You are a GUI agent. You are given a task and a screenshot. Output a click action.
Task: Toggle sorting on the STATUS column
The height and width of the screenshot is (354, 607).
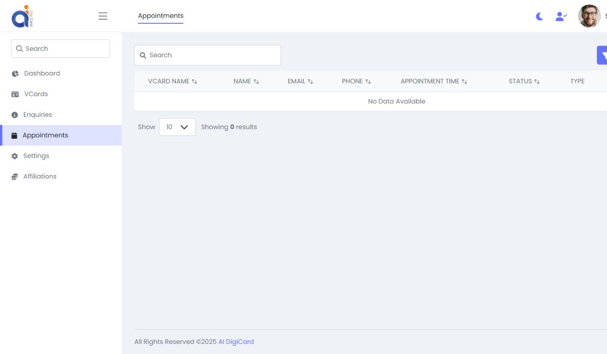pos(524,81)
